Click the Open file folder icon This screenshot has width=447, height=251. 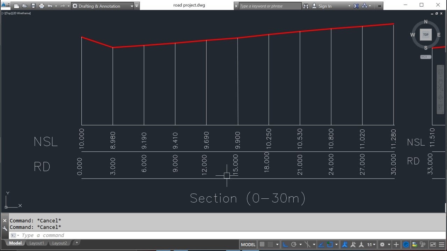pyautogui.click(x=25, y=6)
